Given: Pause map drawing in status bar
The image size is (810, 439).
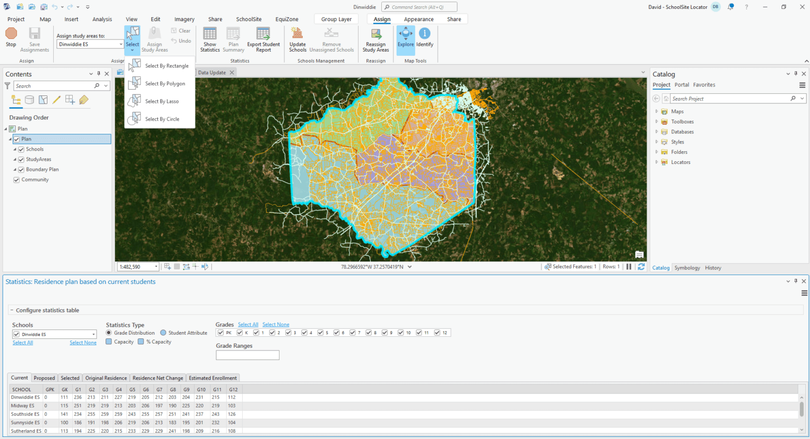Looking at the screenshot, I should pyautogui.click(x=629, y=267).
